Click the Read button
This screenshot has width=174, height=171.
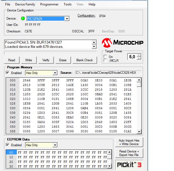point(12,60)
